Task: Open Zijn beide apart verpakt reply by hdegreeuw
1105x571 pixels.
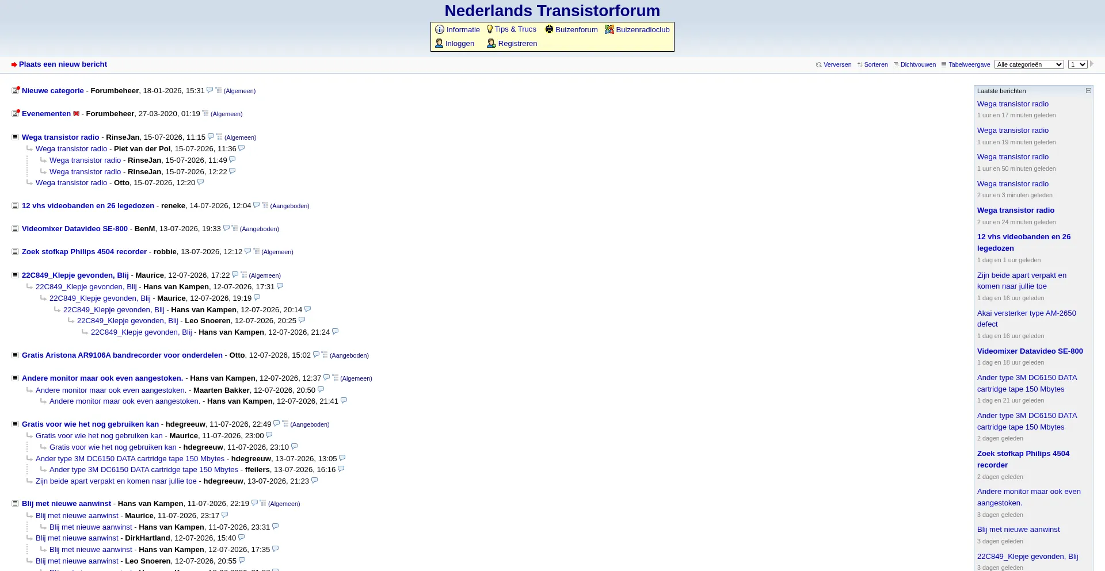Action: click(116, 481)
